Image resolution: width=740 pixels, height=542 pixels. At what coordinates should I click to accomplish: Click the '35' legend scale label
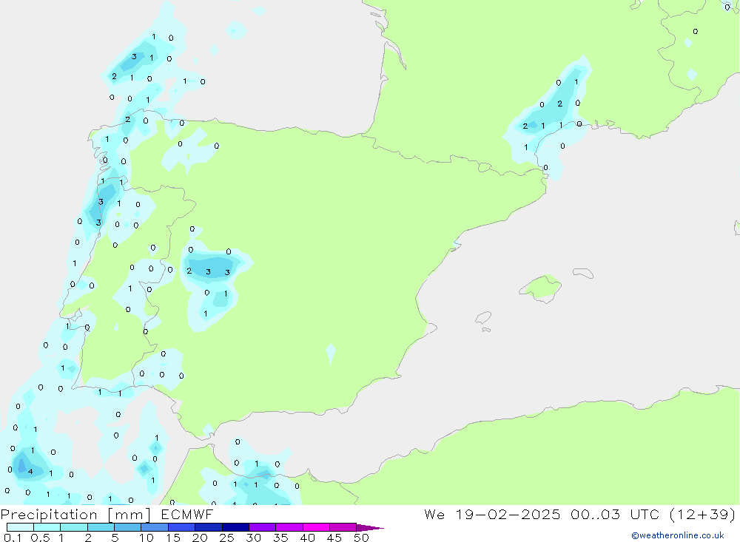(280, 538)
